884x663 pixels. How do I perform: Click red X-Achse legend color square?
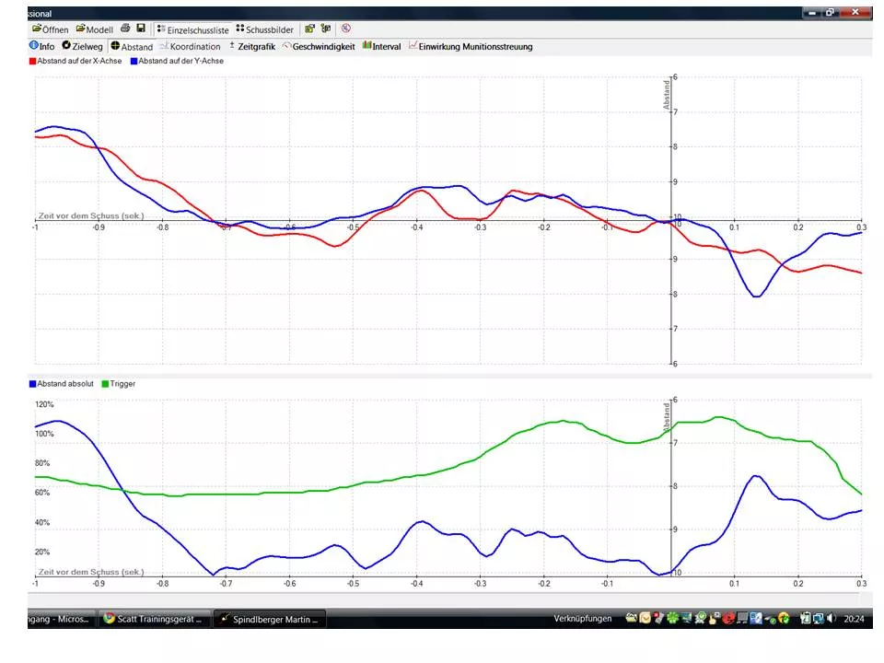(x=33, y=61)
